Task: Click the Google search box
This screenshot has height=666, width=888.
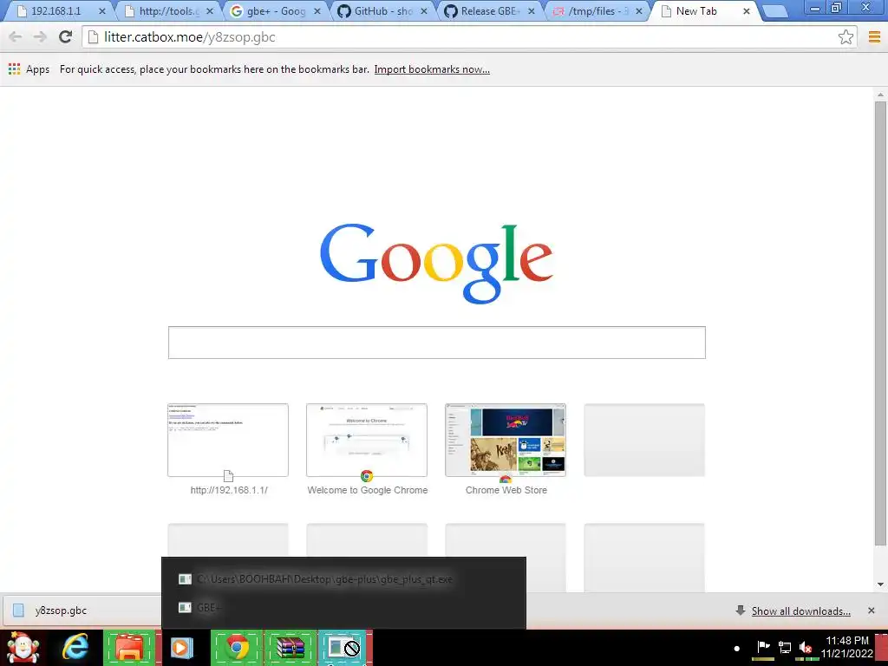Action: click(x=437, y=342)
